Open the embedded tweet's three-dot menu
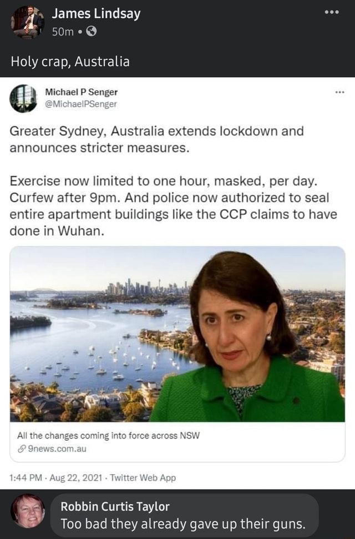This screenshot has width=355, height=539. tap(339, 92)
